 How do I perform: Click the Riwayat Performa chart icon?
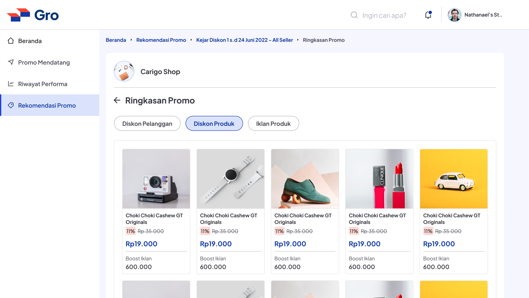(11, 84)
